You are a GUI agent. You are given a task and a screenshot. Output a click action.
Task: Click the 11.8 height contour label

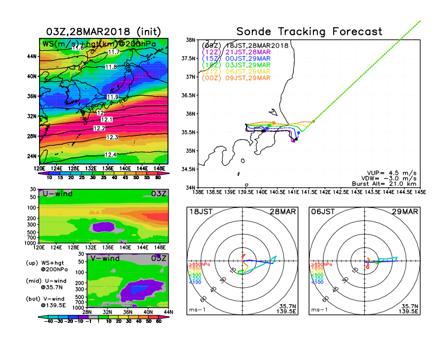pos(111,67)
